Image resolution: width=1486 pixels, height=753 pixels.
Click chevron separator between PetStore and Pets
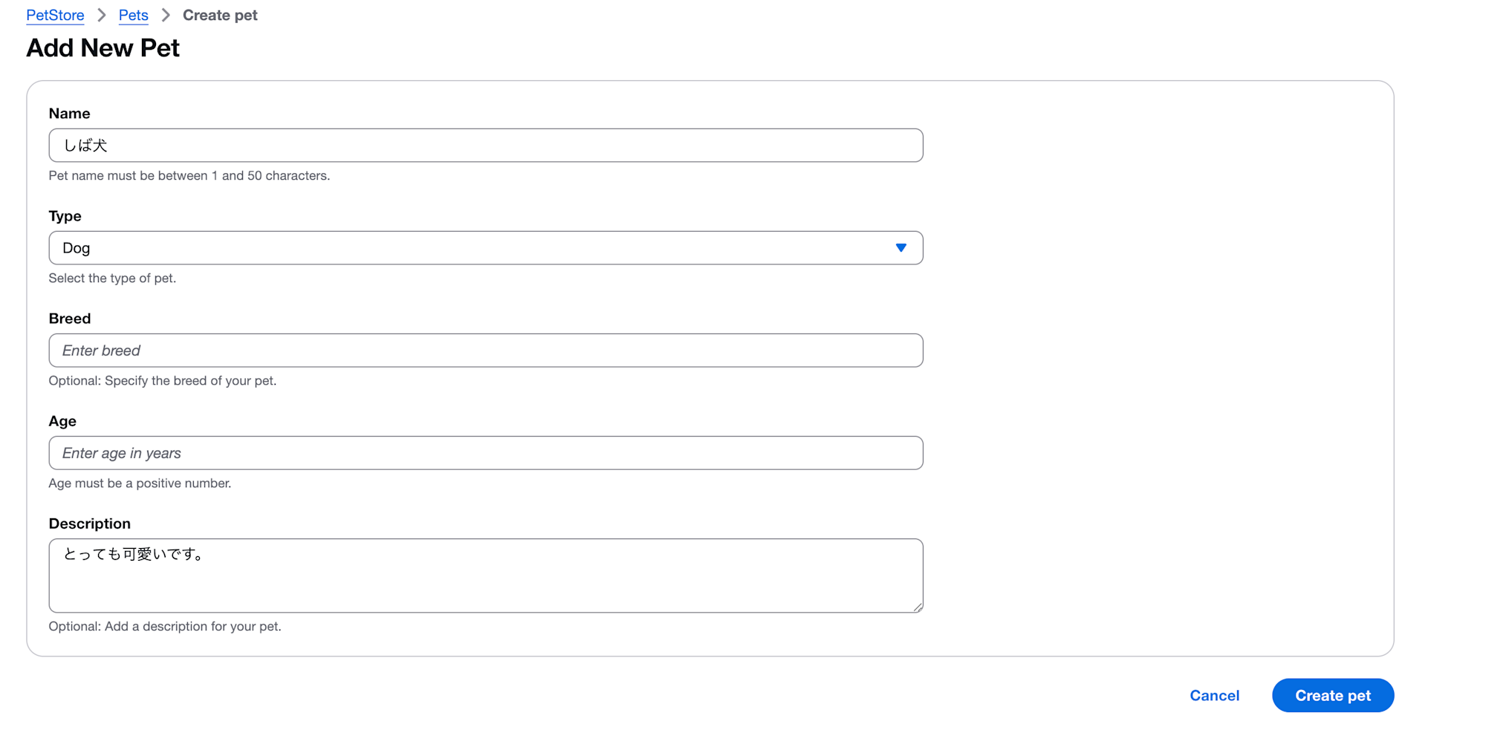pos(102,15)
